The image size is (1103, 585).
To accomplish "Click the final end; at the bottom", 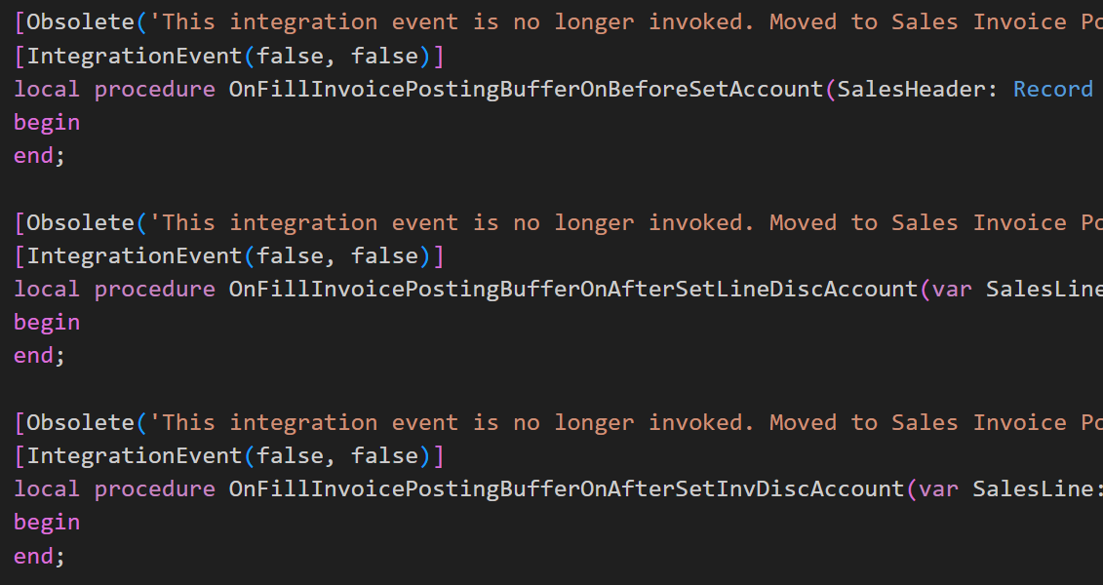I will click(39, 556).
